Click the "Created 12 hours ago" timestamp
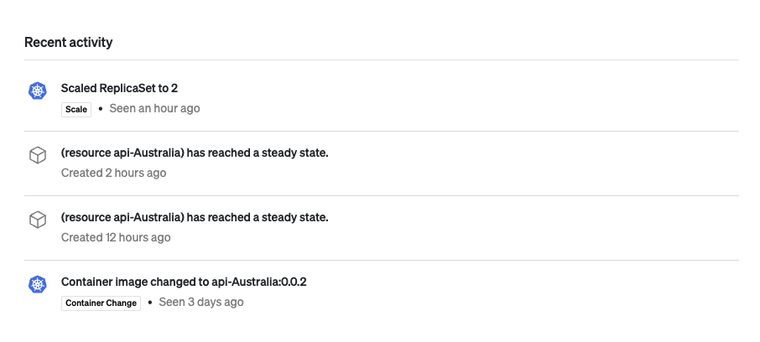This screenshot has height=342, width=760. pos(116,237)
